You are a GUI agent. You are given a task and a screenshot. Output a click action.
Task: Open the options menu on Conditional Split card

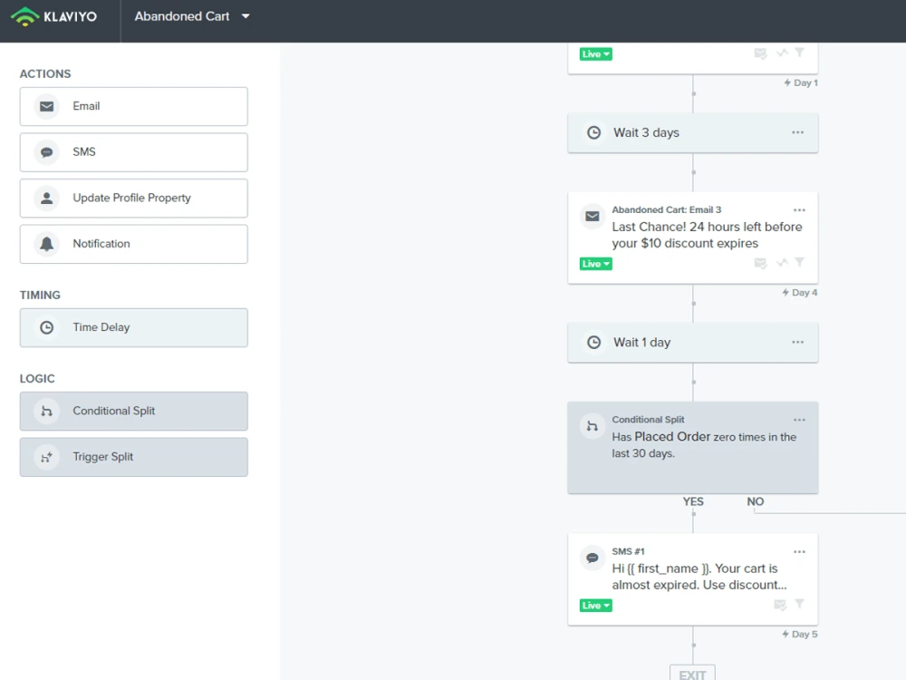coord(798,419)
